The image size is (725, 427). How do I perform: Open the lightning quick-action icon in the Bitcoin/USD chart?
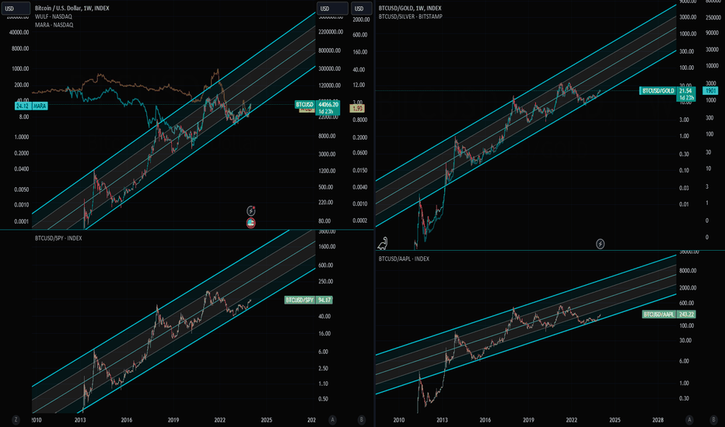(250, 211)
